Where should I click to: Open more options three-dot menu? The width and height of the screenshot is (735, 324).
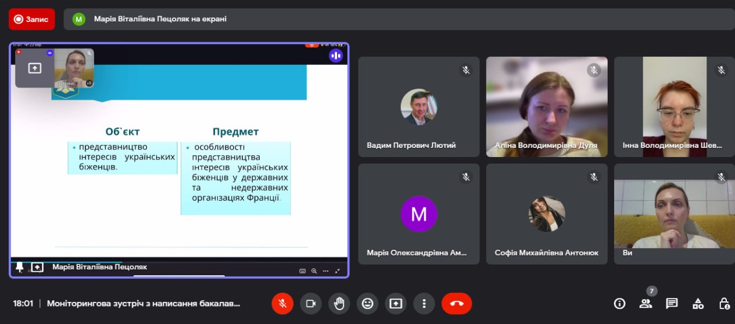coord(424,303)
